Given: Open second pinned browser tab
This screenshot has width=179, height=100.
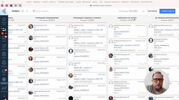Looking at the screenshot, I should pos(7,6).
